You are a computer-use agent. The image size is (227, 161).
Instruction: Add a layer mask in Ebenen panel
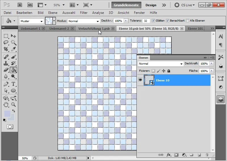tap(176, 155)
